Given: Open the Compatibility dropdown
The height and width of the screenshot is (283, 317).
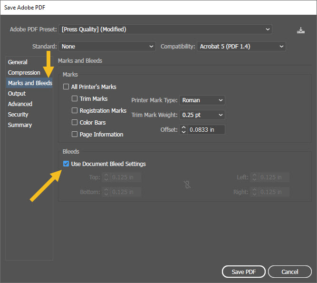Looking at the screenshot, I should 241,47.
